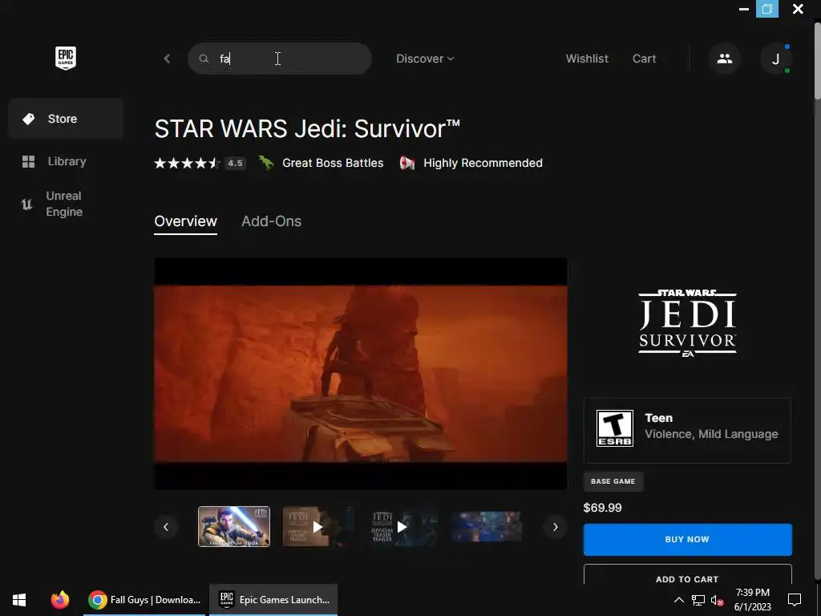
Task: Open the Friends list icon
Action: [725, 59]
